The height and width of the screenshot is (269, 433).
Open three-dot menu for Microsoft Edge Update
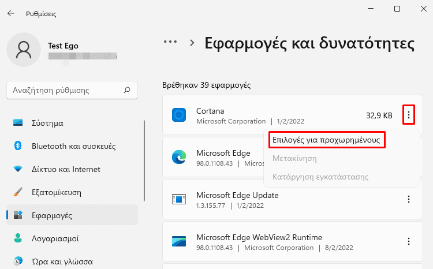pos(409,199)
